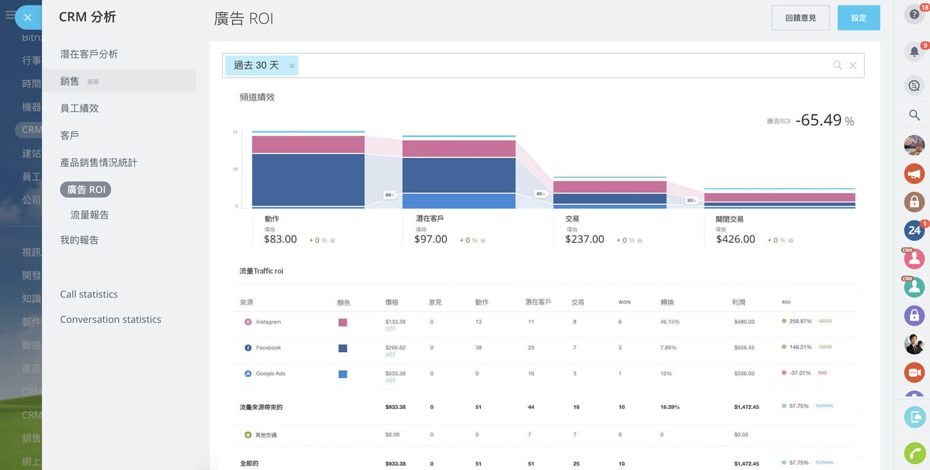Click the 259.87% ROI value
Image resolution: width=930 pixels, height=470 pixels.
pos(800,321)
